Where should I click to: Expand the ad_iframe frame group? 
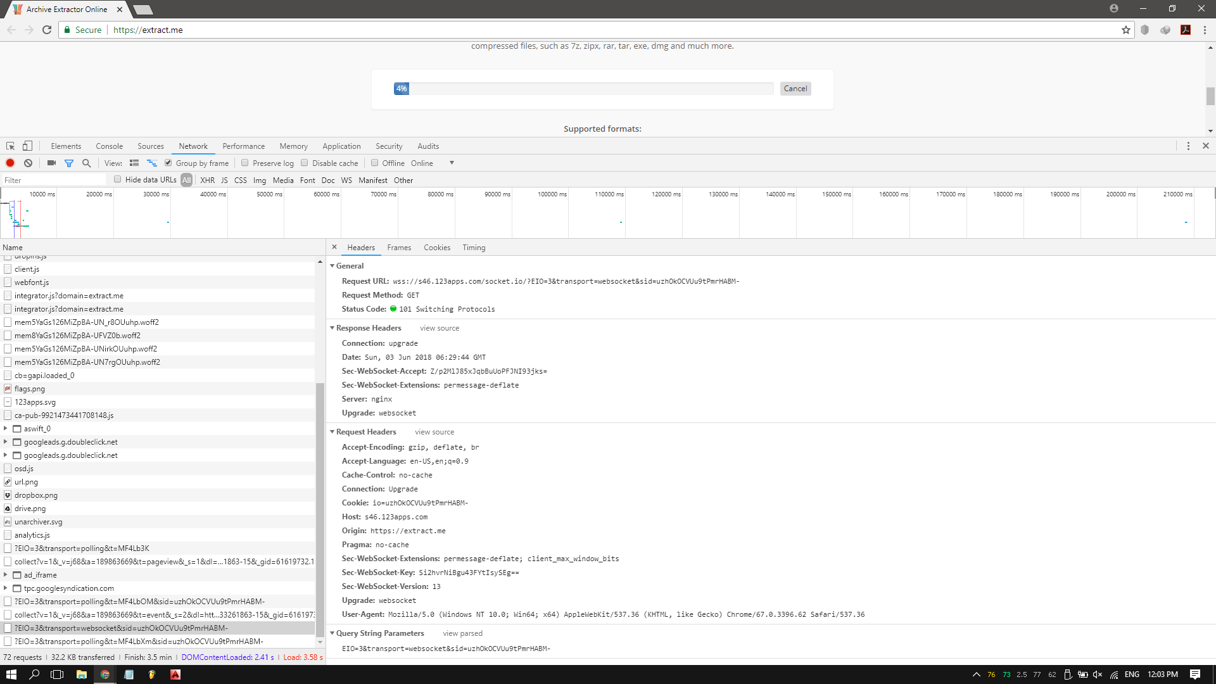point(6,574)
